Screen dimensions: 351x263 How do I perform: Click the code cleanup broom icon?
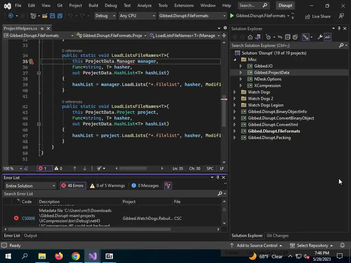pyautogui.click(x=99, y=168)
